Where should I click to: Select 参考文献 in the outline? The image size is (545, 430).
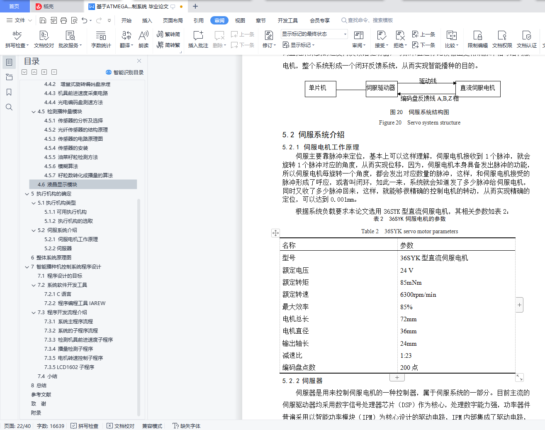(x=41, y=395)
